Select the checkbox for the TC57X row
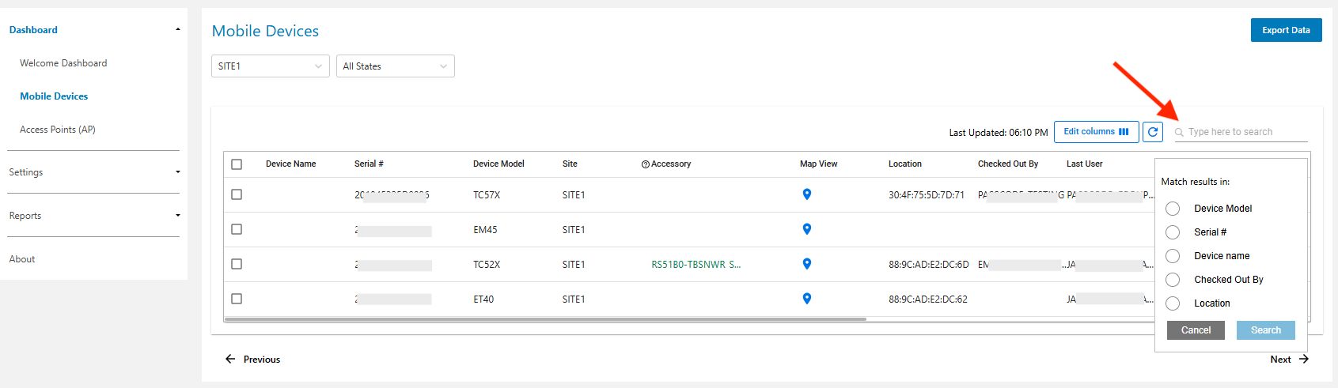The height and width of the screenshot is (388, 1338). (237, 194)
